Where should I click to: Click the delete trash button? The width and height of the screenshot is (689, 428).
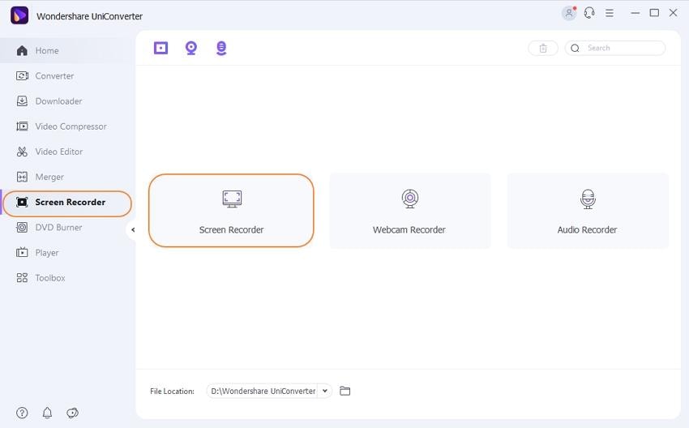(x=543, y=49)
